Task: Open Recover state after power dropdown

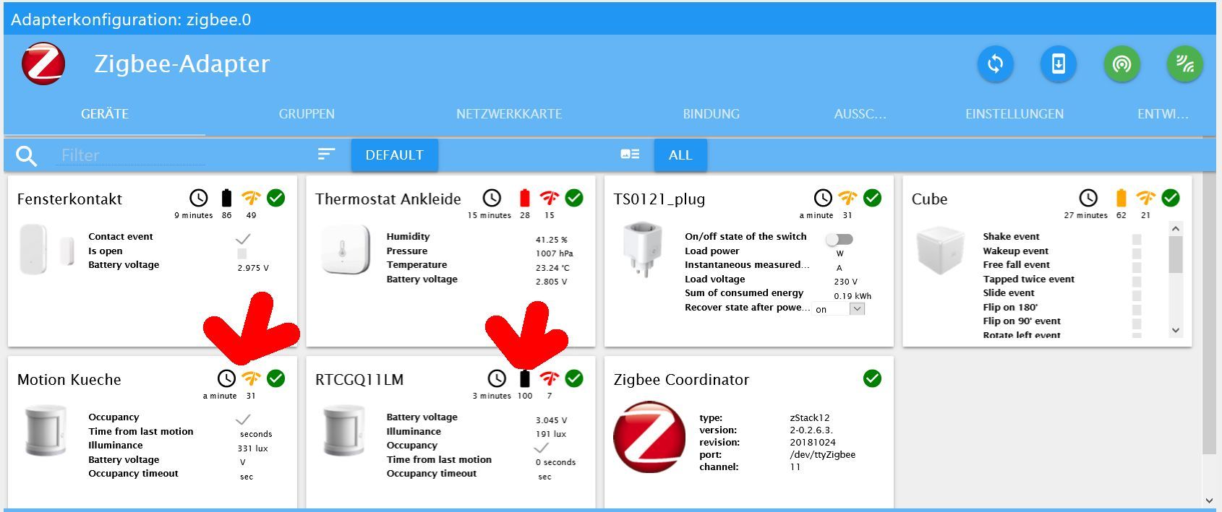Action: click(839, 309)
